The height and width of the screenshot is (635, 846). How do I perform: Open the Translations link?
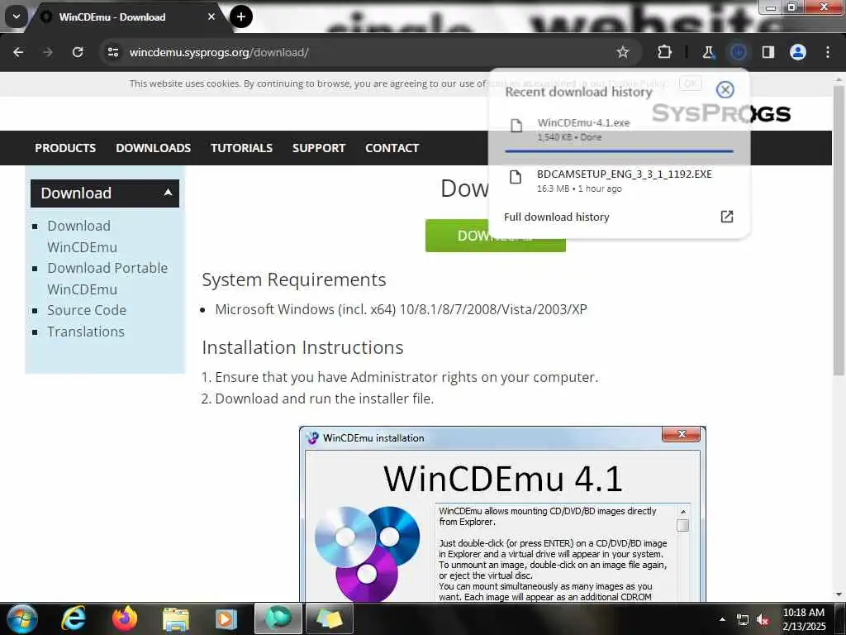click(x=86, y=332)
